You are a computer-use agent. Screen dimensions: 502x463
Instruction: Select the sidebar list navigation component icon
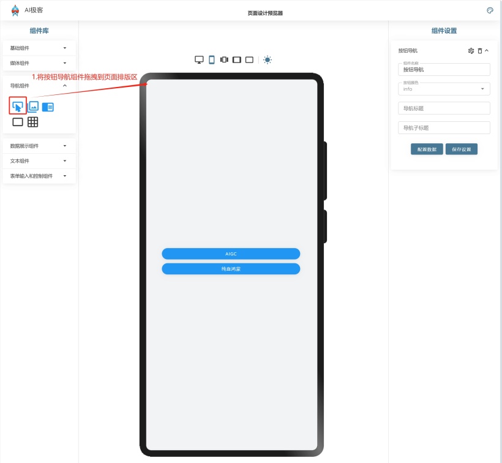[x=48, y=107]
